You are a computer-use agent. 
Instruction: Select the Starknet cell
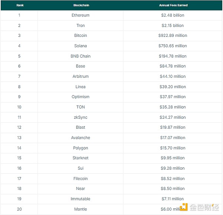tap(81, 158)
